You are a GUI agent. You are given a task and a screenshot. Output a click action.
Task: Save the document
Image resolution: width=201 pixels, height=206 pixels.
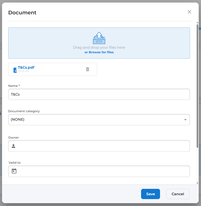(150, 194)
